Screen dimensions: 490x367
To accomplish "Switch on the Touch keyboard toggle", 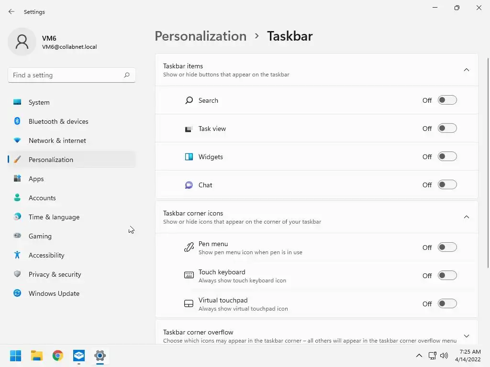I will pos(447,275).
